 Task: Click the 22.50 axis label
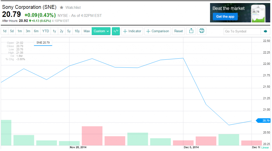[266, 41]
